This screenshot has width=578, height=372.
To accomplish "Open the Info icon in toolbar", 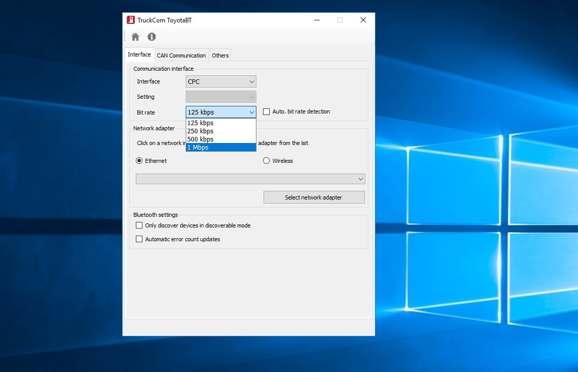I will pyautogui.click(x=152, y=37).
